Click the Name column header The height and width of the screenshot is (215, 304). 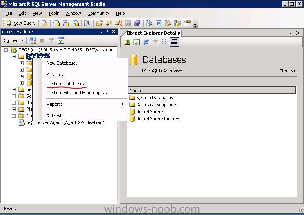212,91
